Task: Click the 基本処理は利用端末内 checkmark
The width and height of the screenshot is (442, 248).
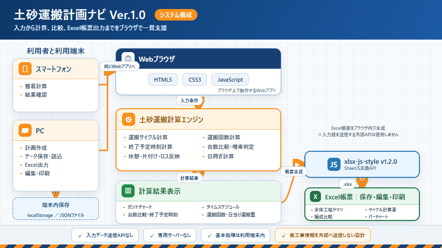Action: point(209,235)
